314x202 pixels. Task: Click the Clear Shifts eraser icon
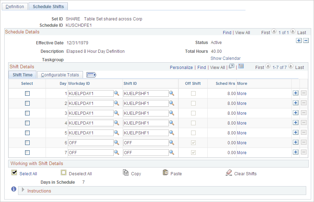[x=229, y=173]
